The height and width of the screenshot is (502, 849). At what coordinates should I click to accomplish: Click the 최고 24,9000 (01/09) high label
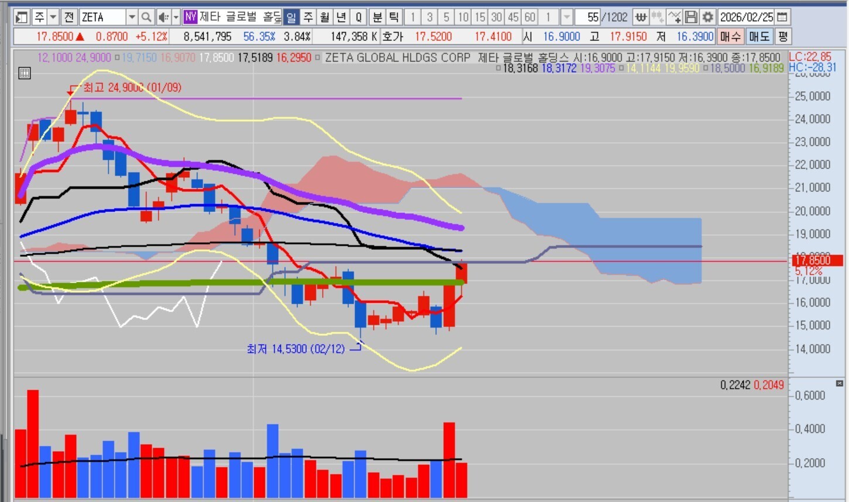coord(132,88)
